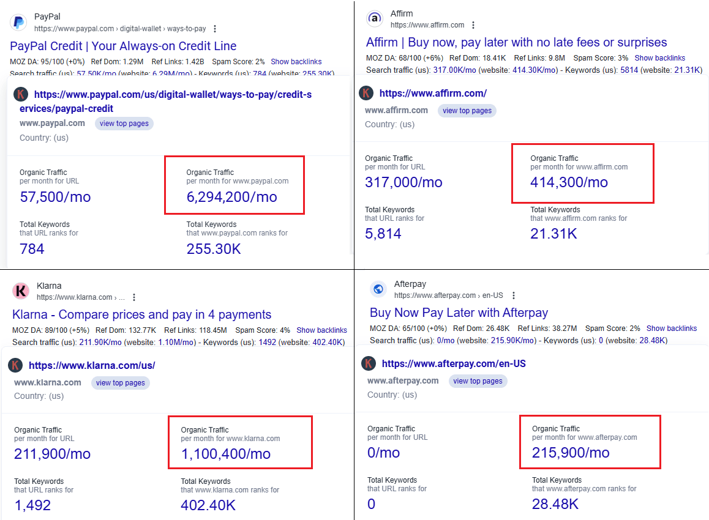Click Afterpay website keywords 28.48K value
The width and height of the screenshot is (709, 520).
point(555,503)
